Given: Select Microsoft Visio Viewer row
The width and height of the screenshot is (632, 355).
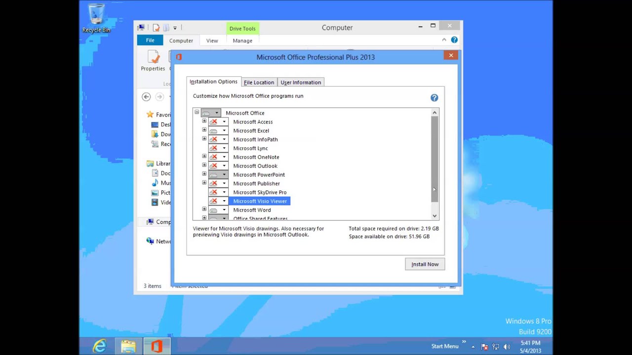Looking at the screenshot, I should [260, 201].
